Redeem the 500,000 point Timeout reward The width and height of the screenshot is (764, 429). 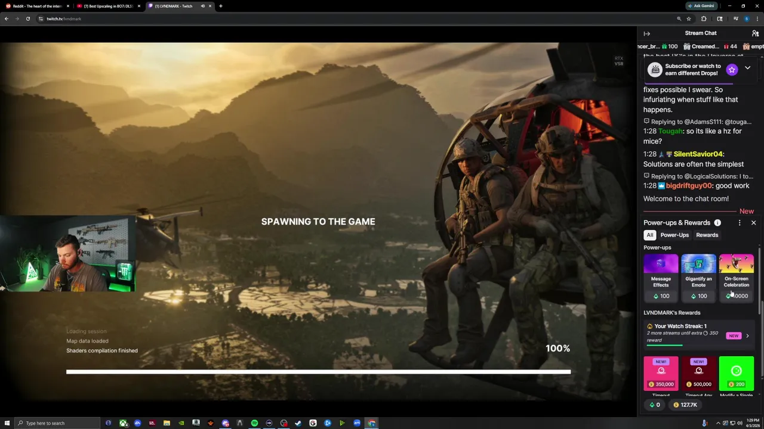coord(698,374)
